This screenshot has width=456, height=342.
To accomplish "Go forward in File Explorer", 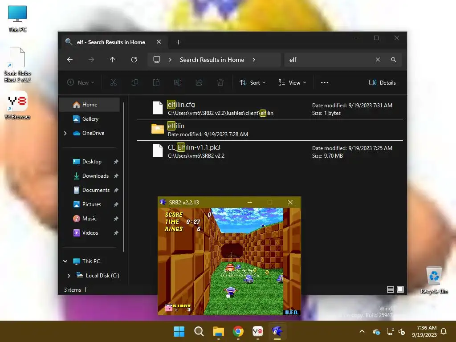I will pyautogui.click(x=91, y=60).
